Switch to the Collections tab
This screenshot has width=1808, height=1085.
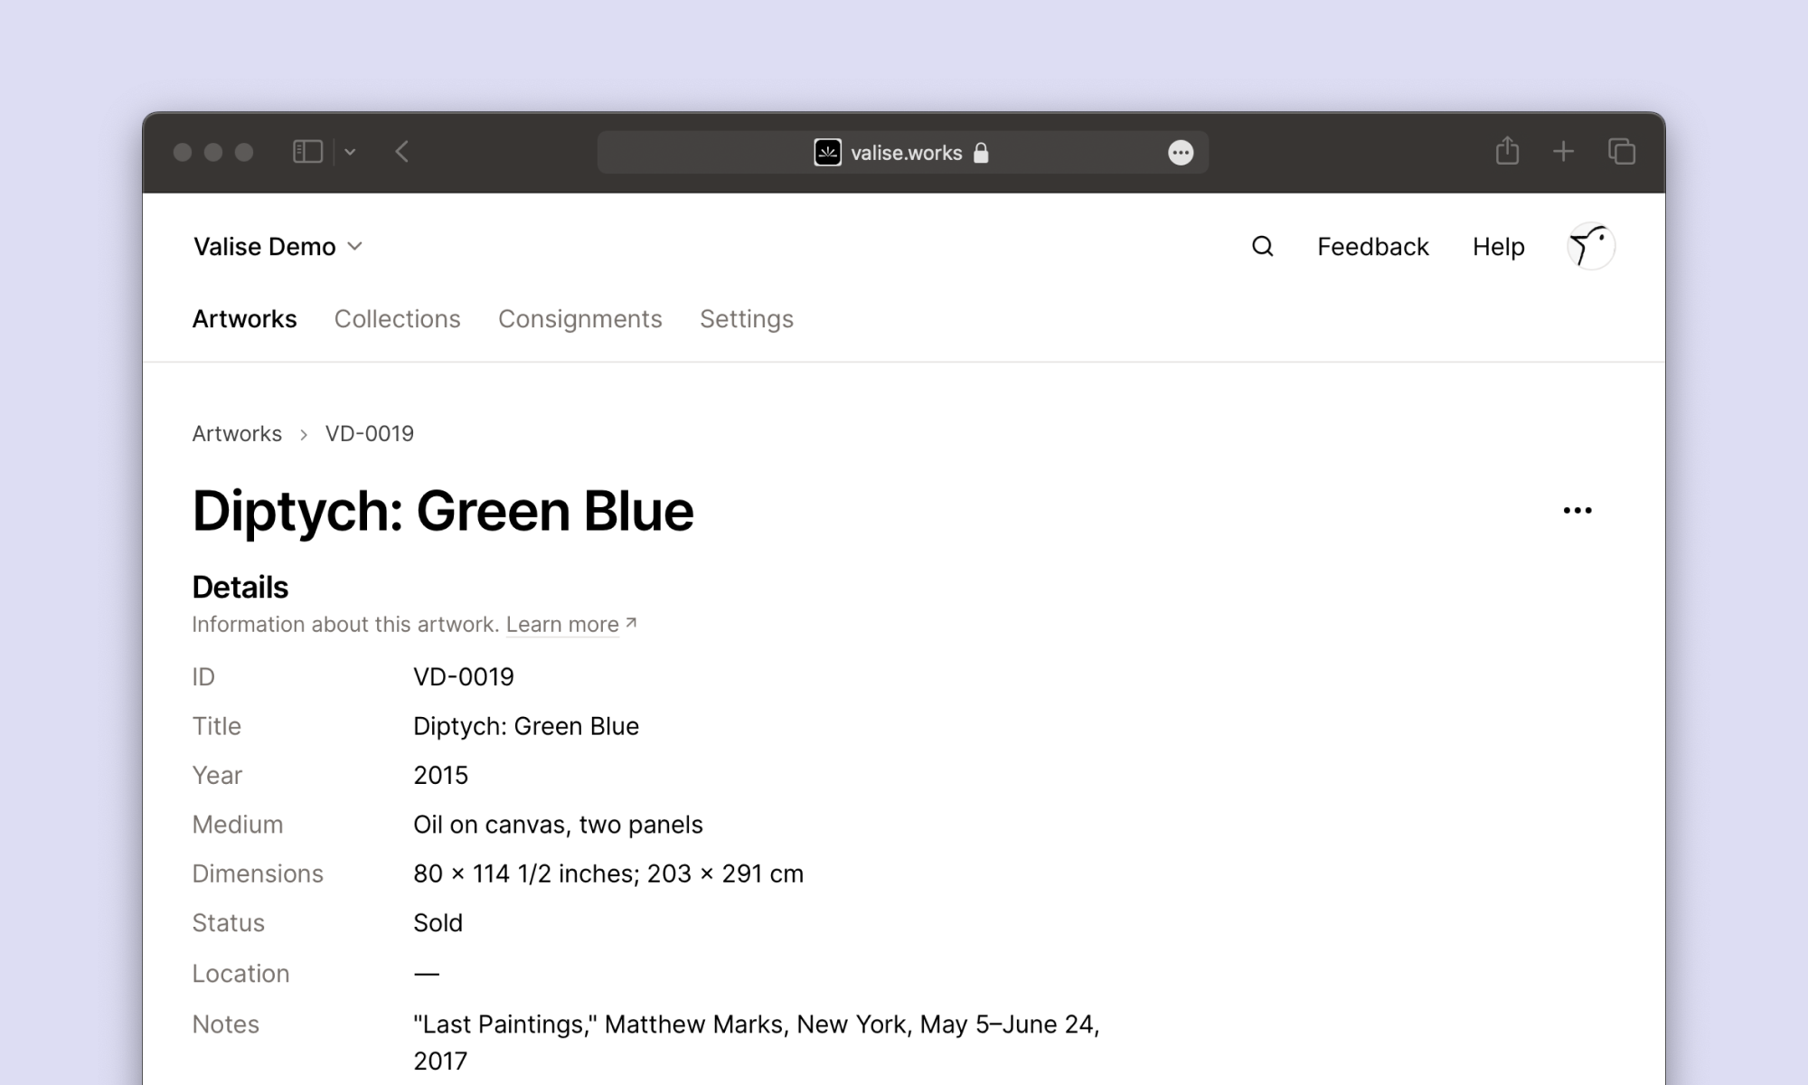[x=397, y=319]
